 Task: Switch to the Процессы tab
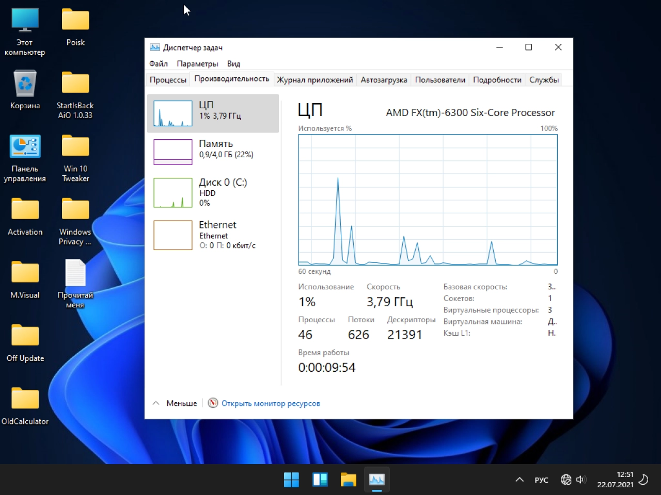coord(168,79)
